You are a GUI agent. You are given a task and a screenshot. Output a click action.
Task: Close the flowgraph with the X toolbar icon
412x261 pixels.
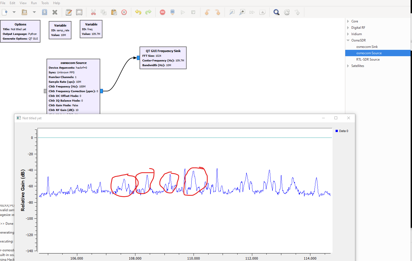coord(55,12)
